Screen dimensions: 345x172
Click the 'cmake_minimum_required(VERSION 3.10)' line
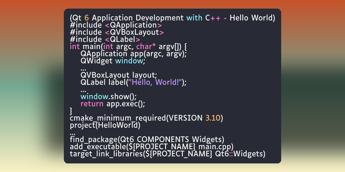tap(146, 118)
